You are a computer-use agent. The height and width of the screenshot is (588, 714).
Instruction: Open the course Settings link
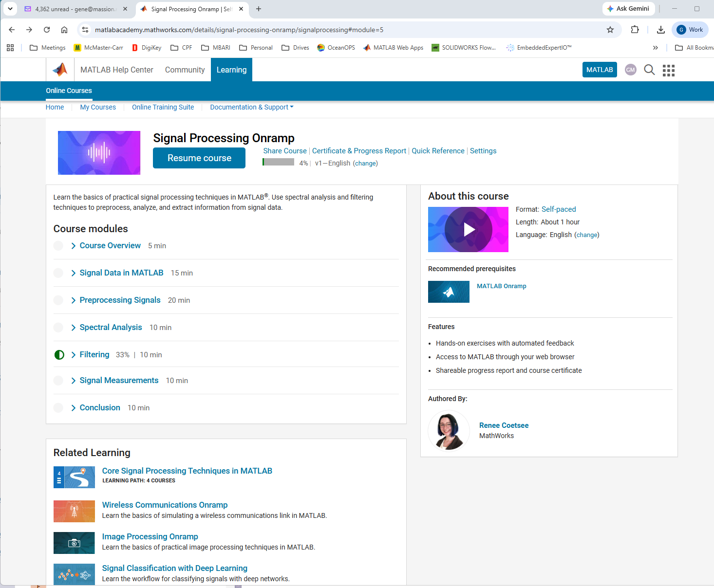point(483,151)
